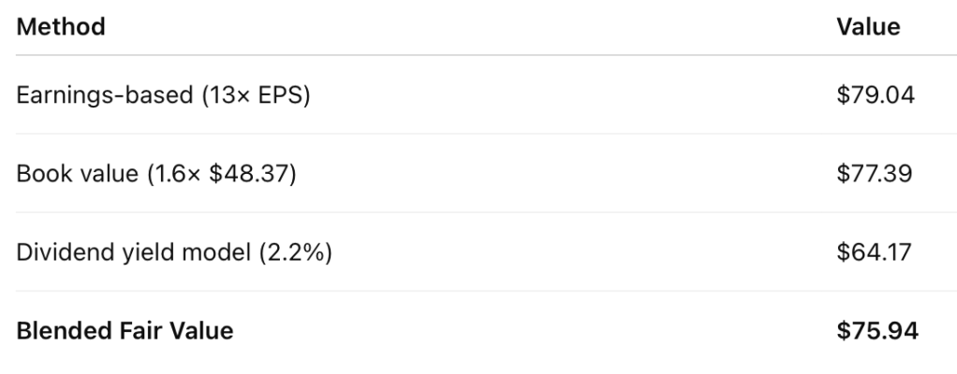Screen dimensions: 957x374
Task: Click the Value column header
Action: [868, 27]
